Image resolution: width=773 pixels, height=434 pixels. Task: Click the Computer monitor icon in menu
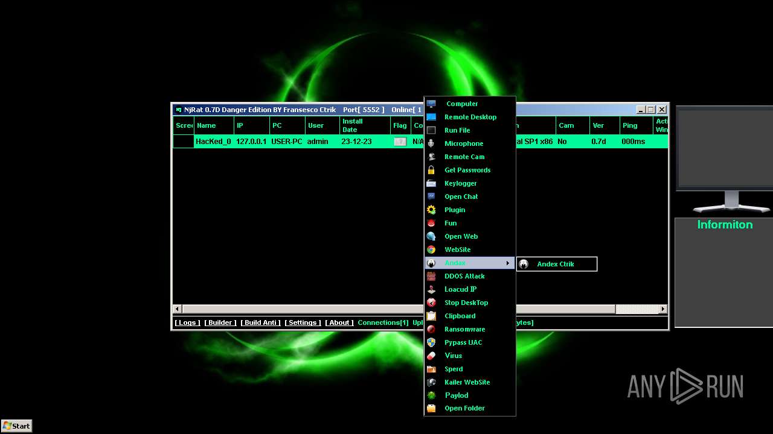431,104
